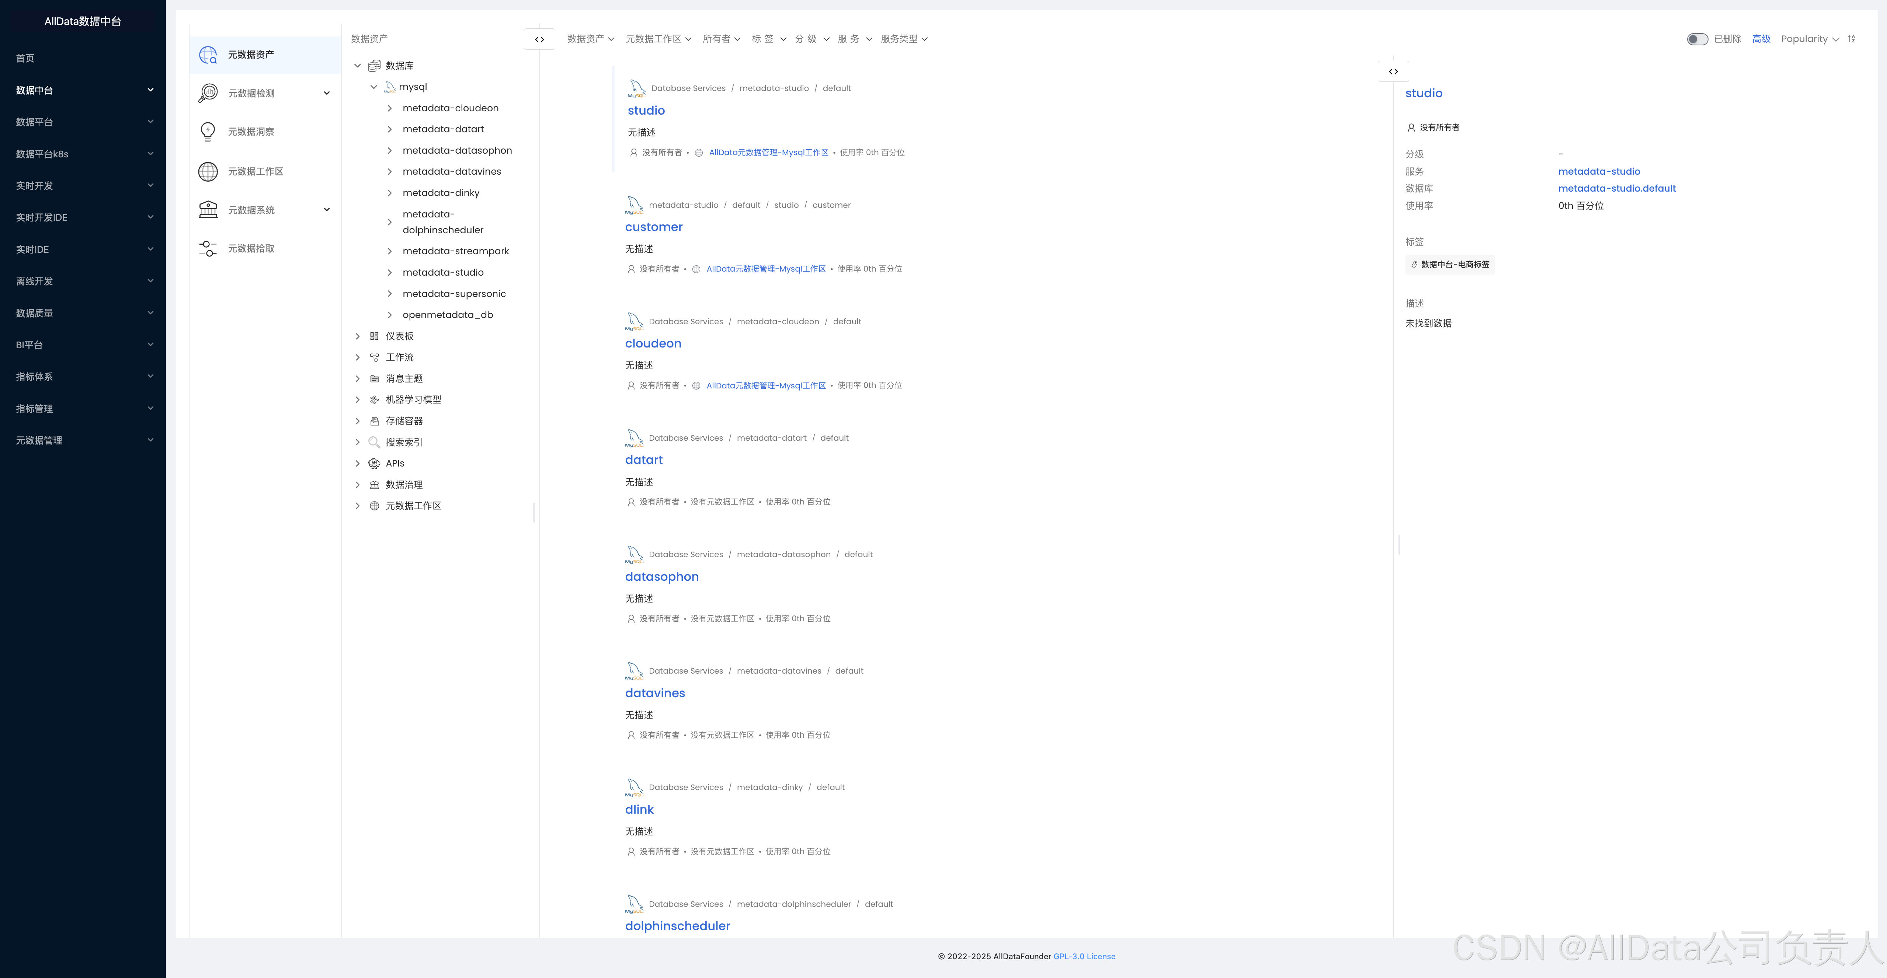The image size is (1887, 978).
Task: Select 仪表板 in the asset tree
Action: click(399, 336)
